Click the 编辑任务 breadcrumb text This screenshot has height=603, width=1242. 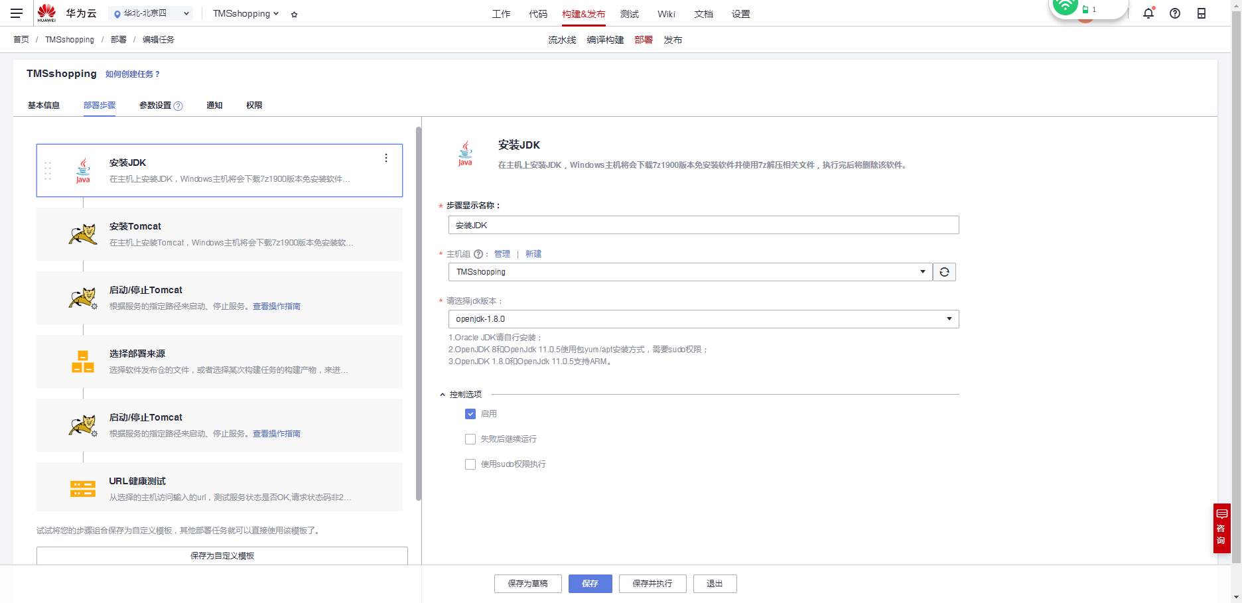159,40
